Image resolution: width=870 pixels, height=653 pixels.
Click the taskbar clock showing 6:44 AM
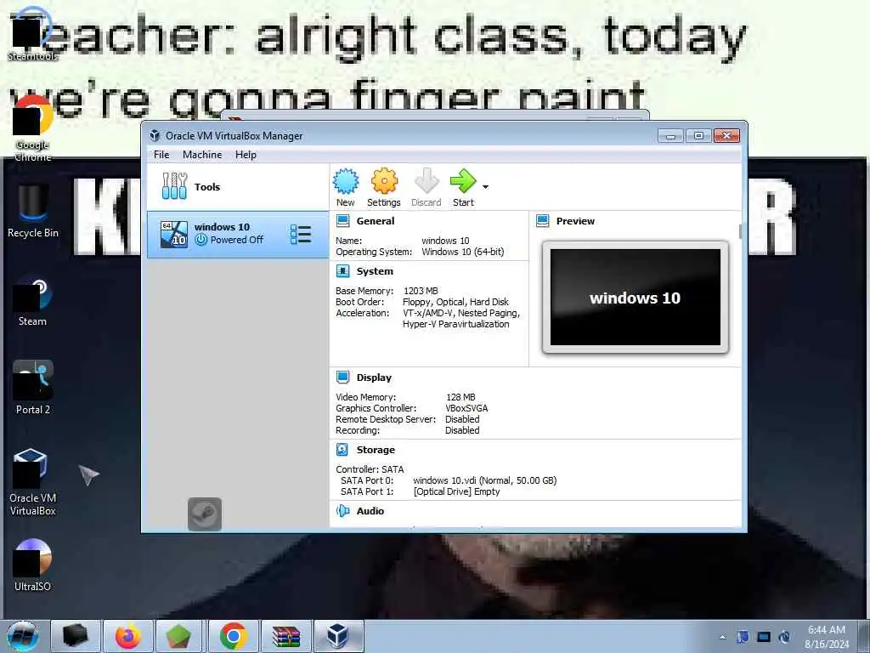point(827,637)
